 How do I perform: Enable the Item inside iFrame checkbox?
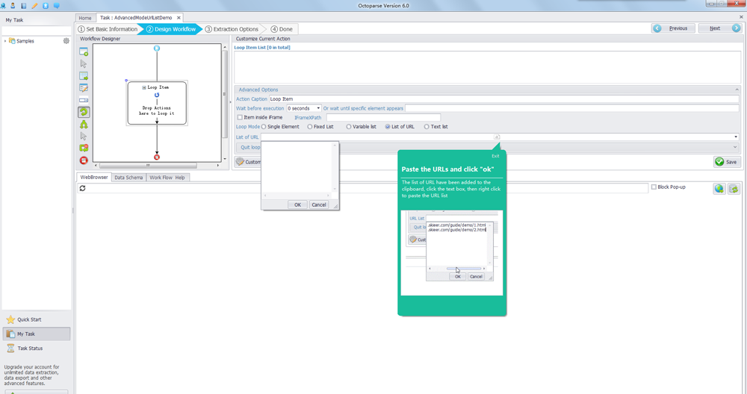[240, 117]
